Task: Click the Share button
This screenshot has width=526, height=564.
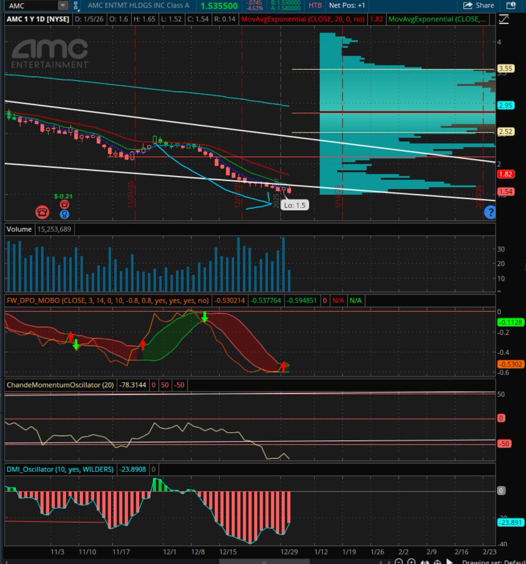Action: click(x=479, y=6)
